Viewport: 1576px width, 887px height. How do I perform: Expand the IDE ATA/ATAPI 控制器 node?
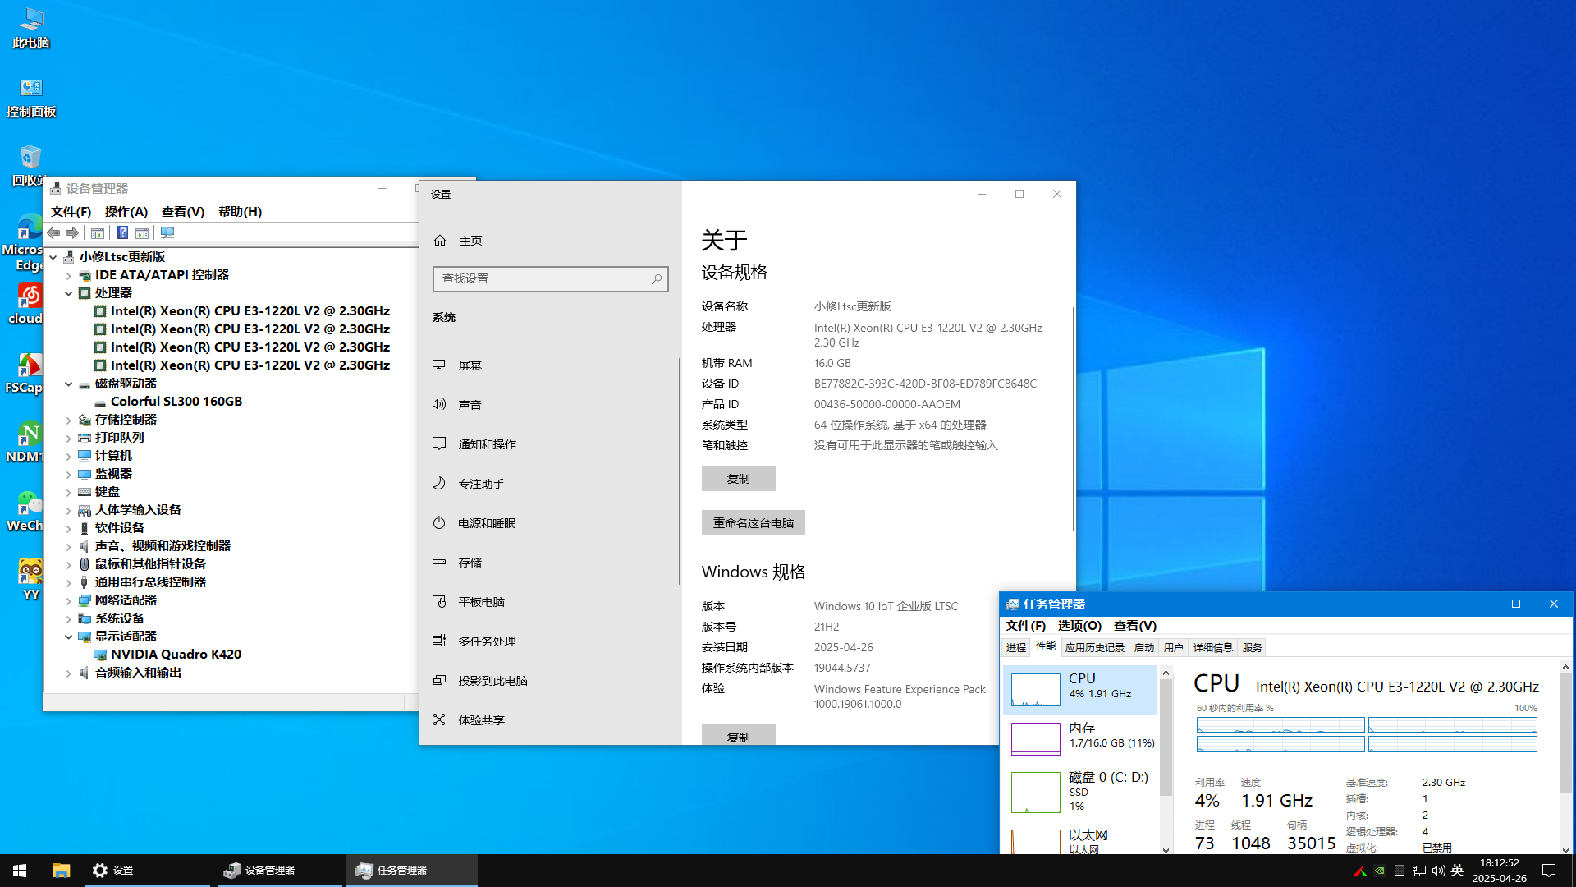click(x=69, y=275)
